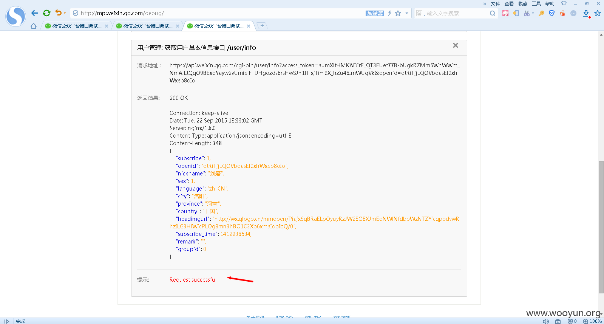
Task: Open the orange shopping bag icon
Action: pos(562,13)
